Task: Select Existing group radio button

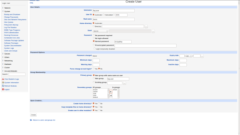Action: click(94, 82)
